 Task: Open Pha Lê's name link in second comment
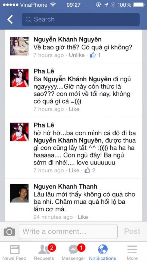44,71
